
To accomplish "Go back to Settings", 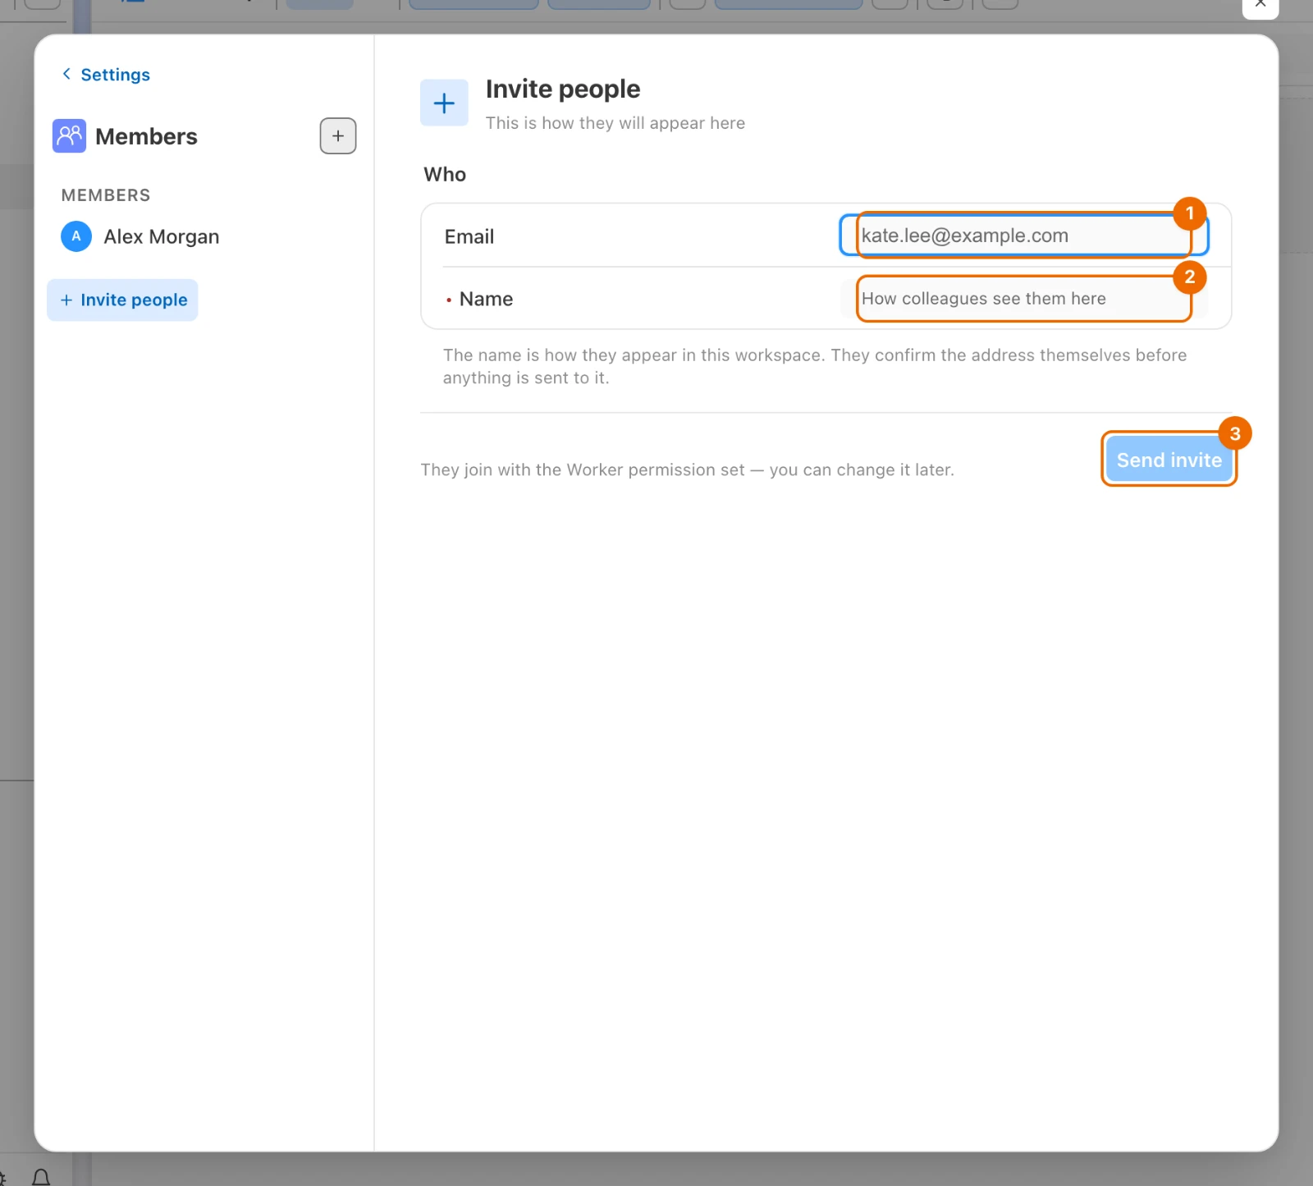I will (x=106, y=75).
